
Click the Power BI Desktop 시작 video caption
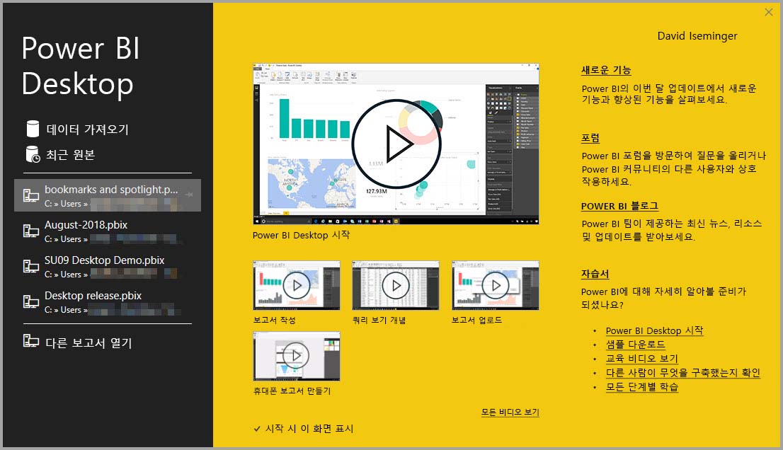point(301,235)
